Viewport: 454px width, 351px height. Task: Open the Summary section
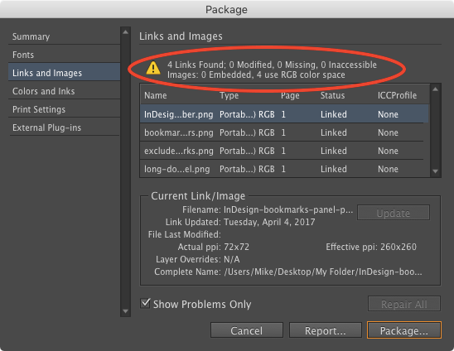pos(64,36)
